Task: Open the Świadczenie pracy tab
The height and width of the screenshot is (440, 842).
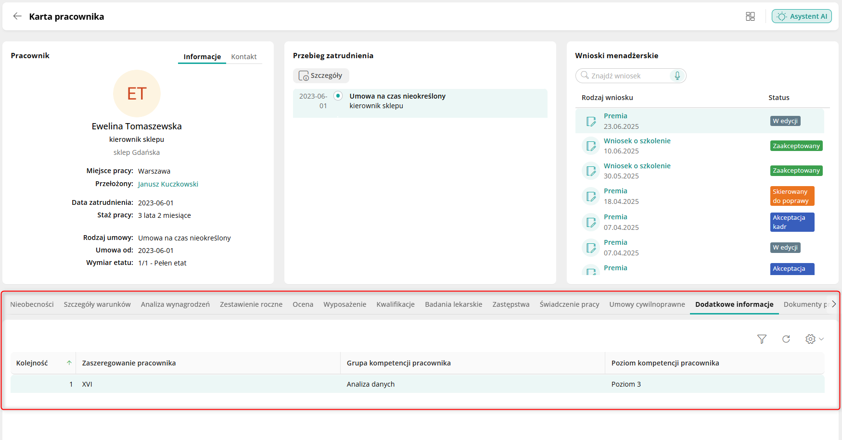Action: [x=569, y=304]
